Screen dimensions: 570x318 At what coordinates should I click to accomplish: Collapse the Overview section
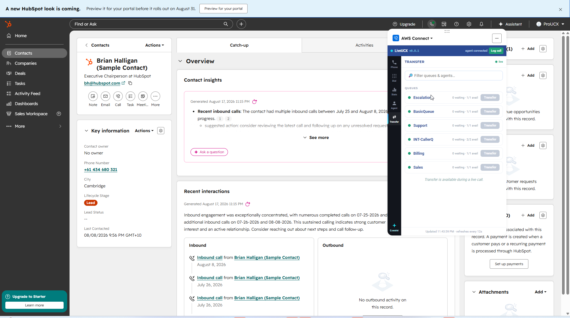180,61
